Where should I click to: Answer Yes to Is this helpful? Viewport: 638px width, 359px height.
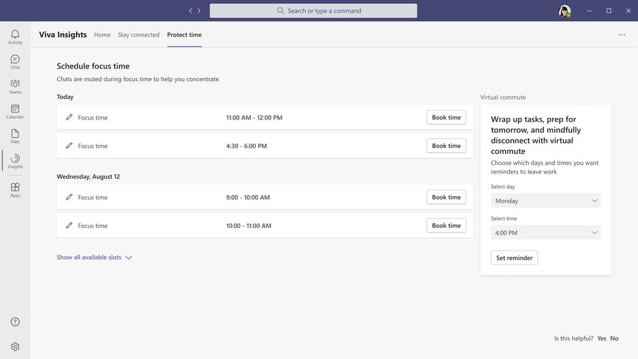[602, 339]
